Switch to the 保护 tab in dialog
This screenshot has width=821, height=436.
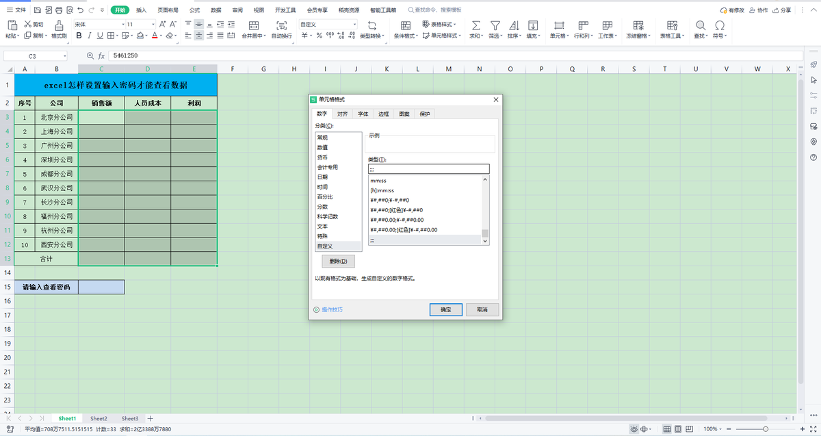(x=425, y=114)
